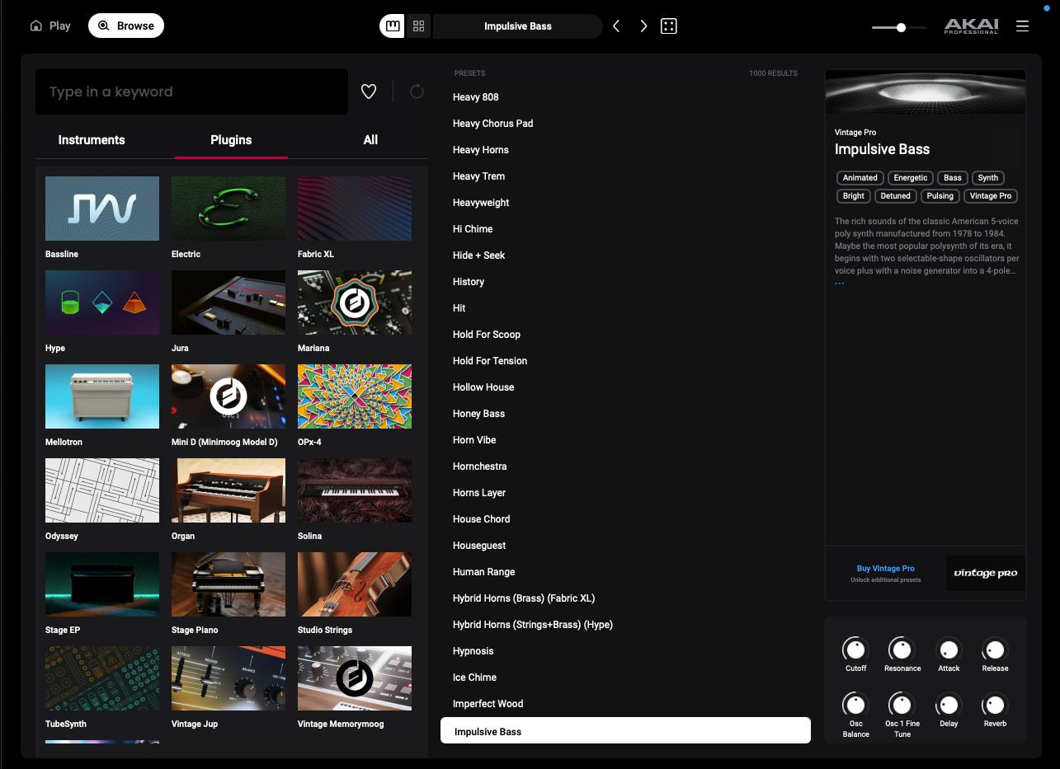
Task: Click the random preset dice icon
Action: click(x=669, y=26)
